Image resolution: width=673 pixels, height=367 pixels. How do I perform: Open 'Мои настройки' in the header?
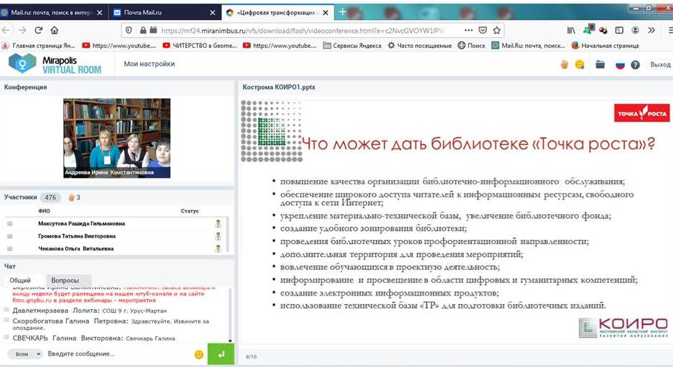(149, 64)
